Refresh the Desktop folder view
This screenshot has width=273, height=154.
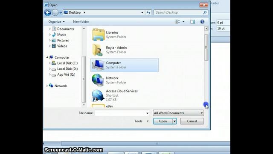coord(148,12)
